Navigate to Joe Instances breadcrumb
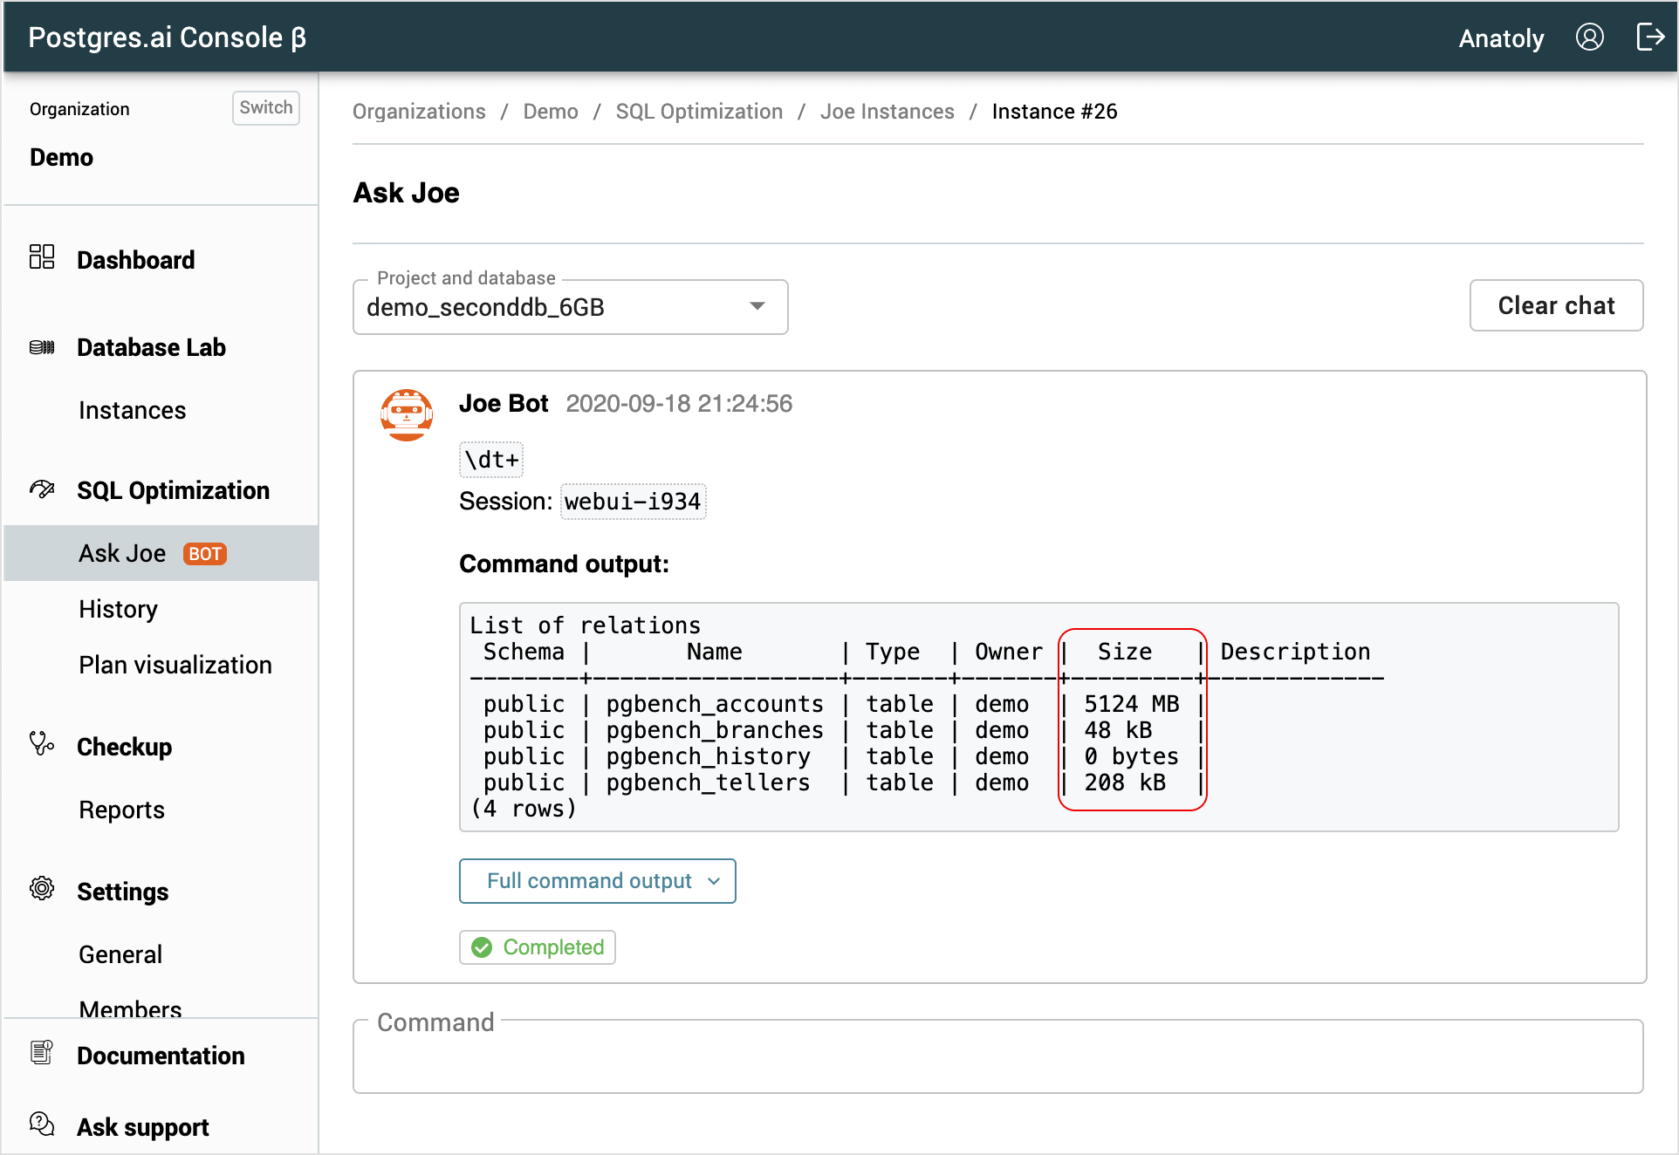Viewport: 1679px width, 1155px height. 887,112
